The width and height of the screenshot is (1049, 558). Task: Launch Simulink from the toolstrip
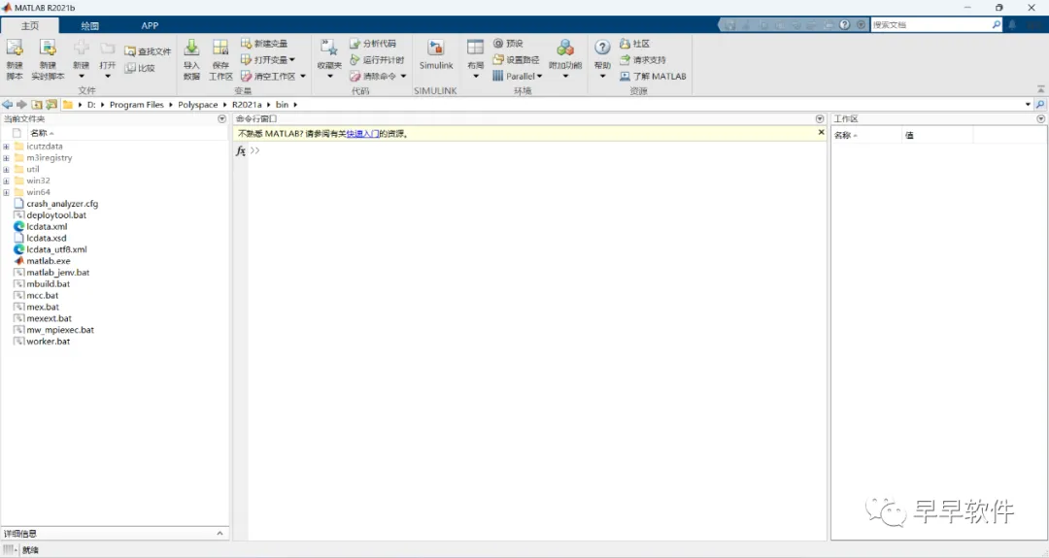click(x=436, y=54)
